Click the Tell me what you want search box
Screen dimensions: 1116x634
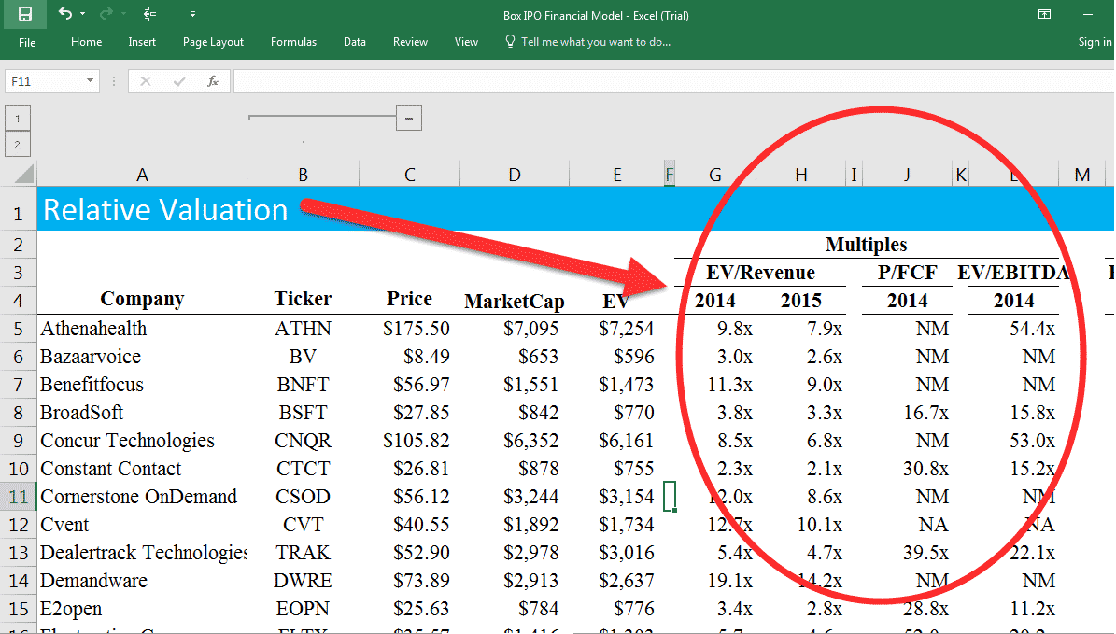588,42
